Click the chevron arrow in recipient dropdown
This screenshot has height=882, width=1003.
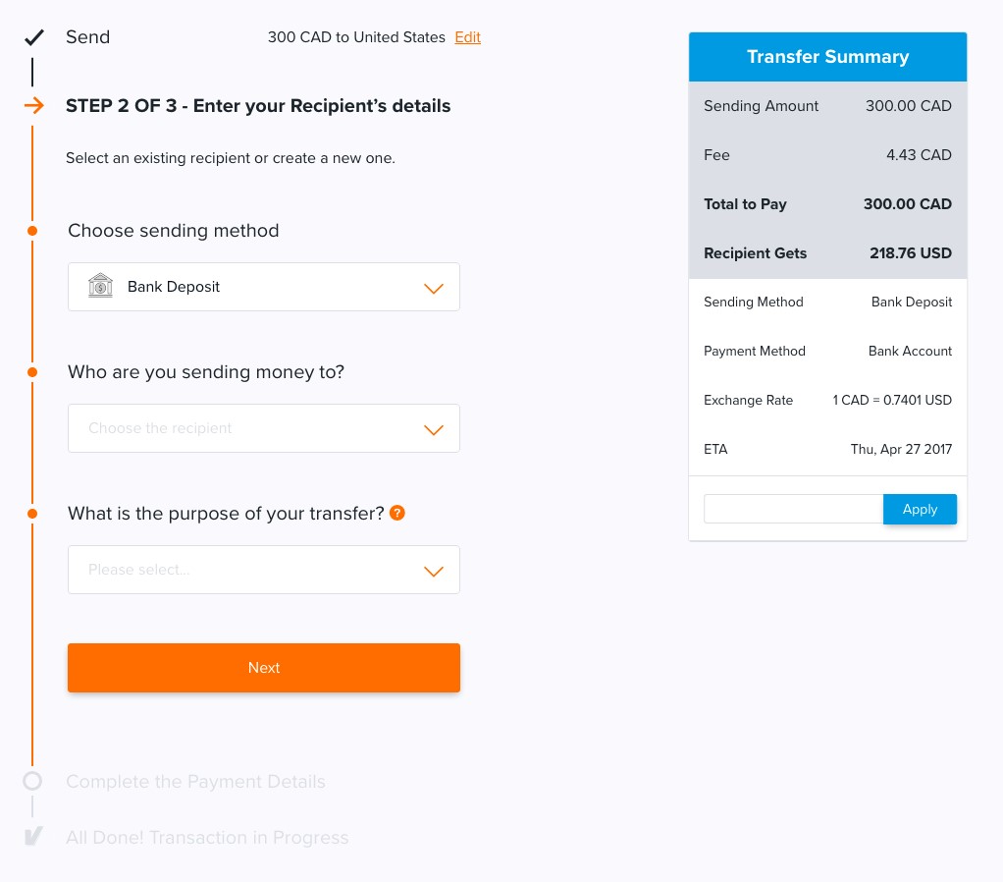[433, 429]
